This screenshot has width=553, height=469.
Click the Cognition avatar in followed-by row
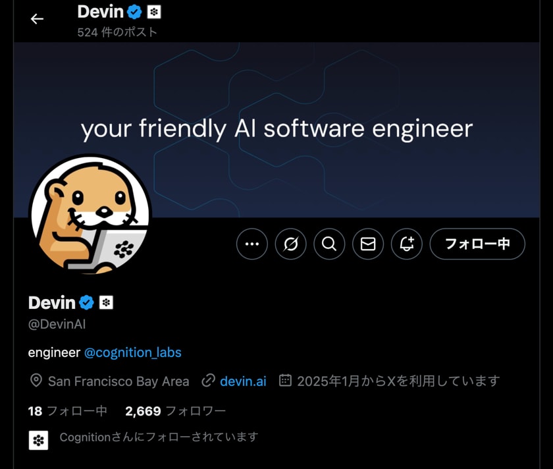click(38, 440)
